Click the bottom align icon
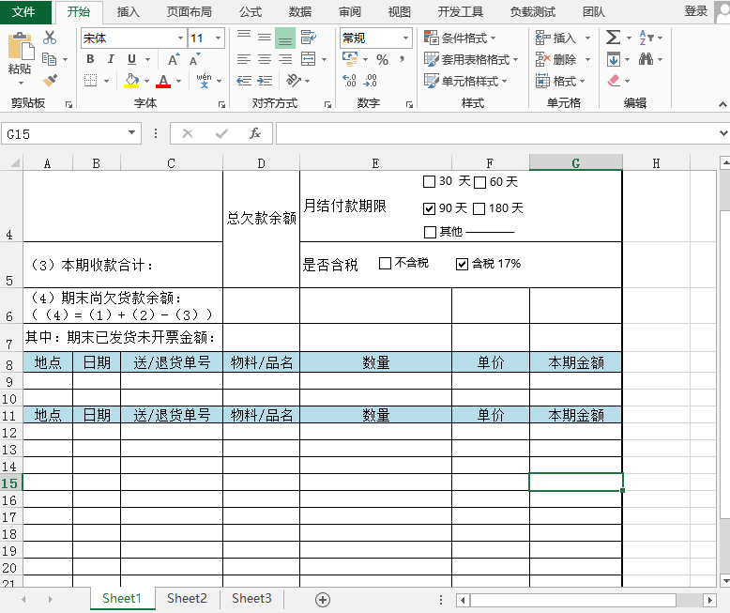 pos(285,38)
